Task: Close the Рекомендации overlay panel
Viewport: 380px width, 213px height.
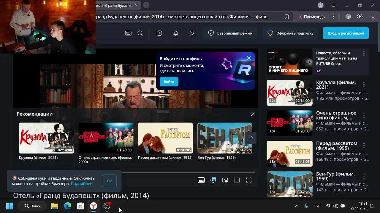Action: [253, 114]
